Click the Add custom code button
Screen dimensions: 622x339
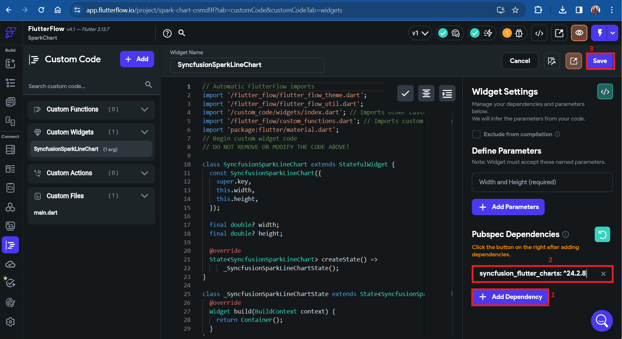pos(137,59)
